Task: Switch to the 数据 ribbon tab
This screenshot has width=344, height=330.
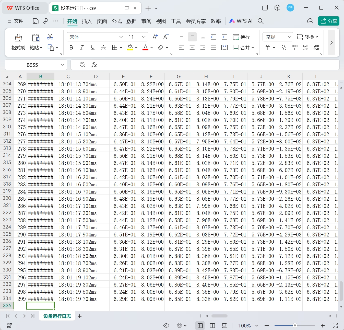Action: (131, 21)
